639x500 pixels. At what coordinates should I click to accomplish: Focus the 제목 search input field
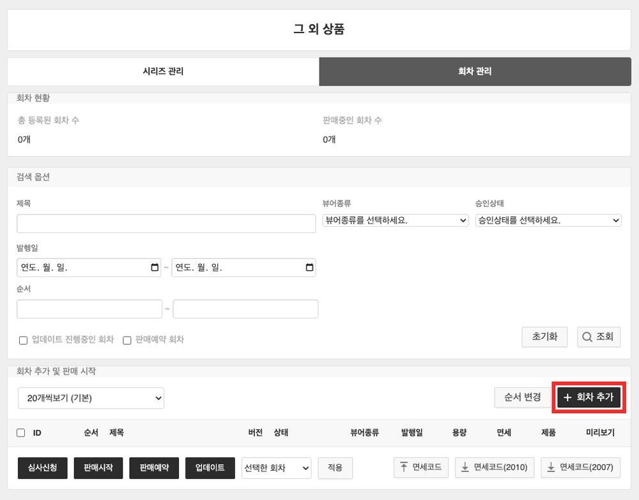click(166, 223)
